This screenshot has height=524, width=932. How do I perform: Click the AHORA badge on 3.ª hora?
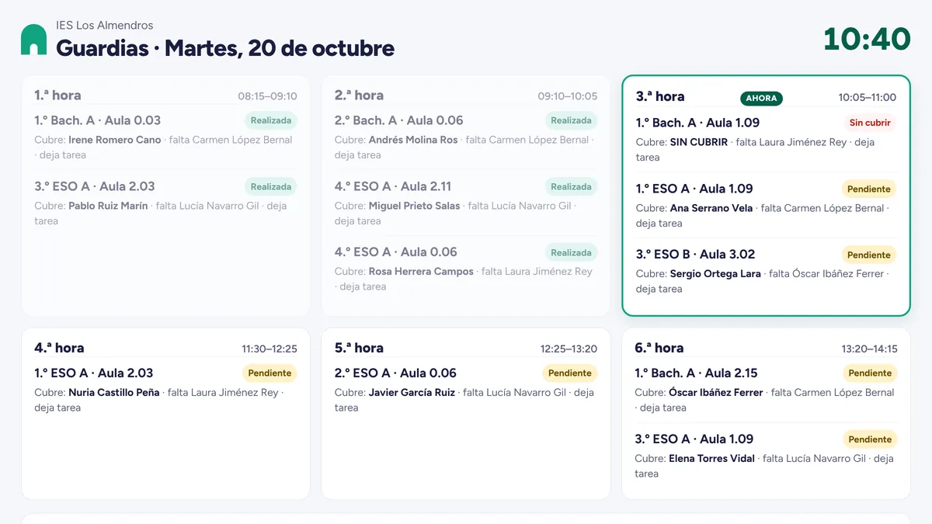point(761,98)
